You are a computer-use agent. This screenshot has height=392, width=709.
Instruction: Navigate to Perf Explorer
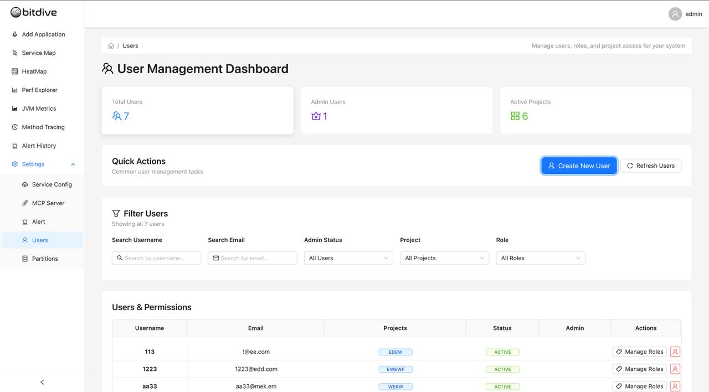[42, 90]
